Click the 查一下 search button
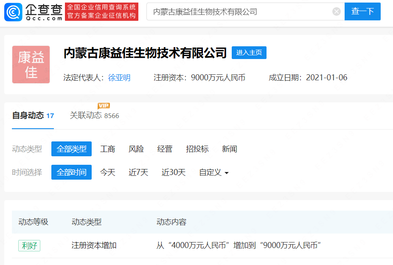 coord(362,11)
